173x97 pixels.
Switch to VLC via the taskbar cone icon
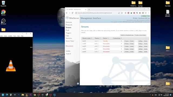[27, 95]
